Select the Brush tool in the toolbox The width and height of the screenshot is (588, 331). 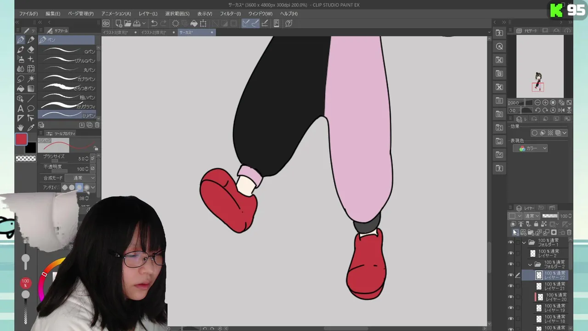point(21,50)
